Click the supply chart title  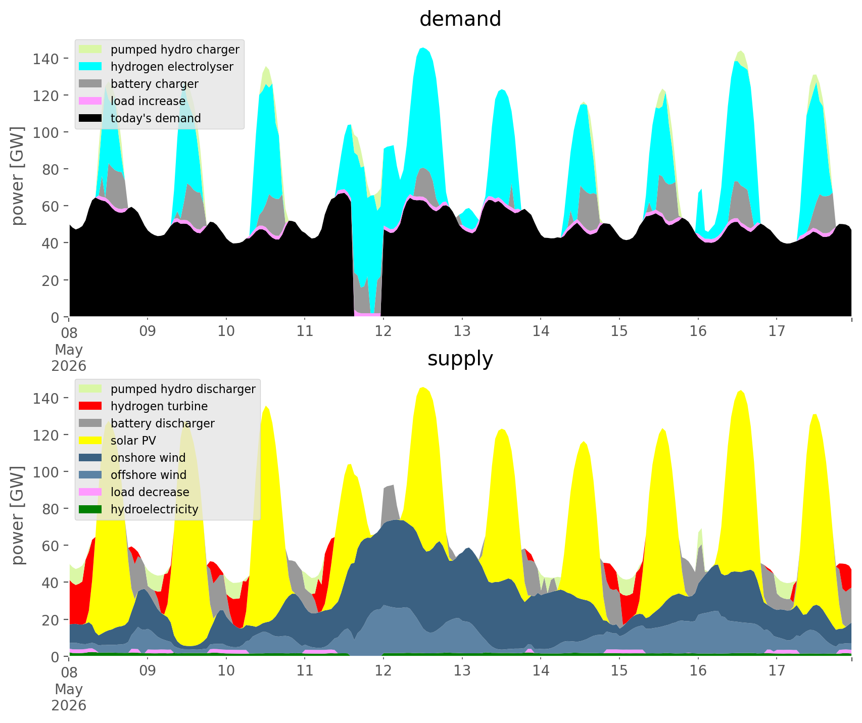tap(460, 359)
